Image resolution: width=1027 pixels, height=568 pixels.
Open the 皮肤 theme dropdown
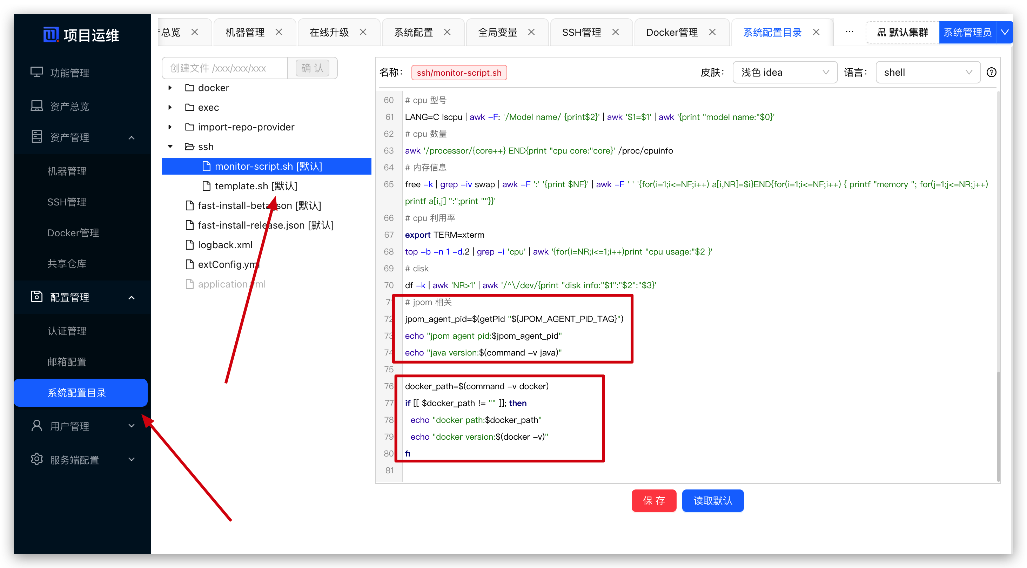coord(785,72)
